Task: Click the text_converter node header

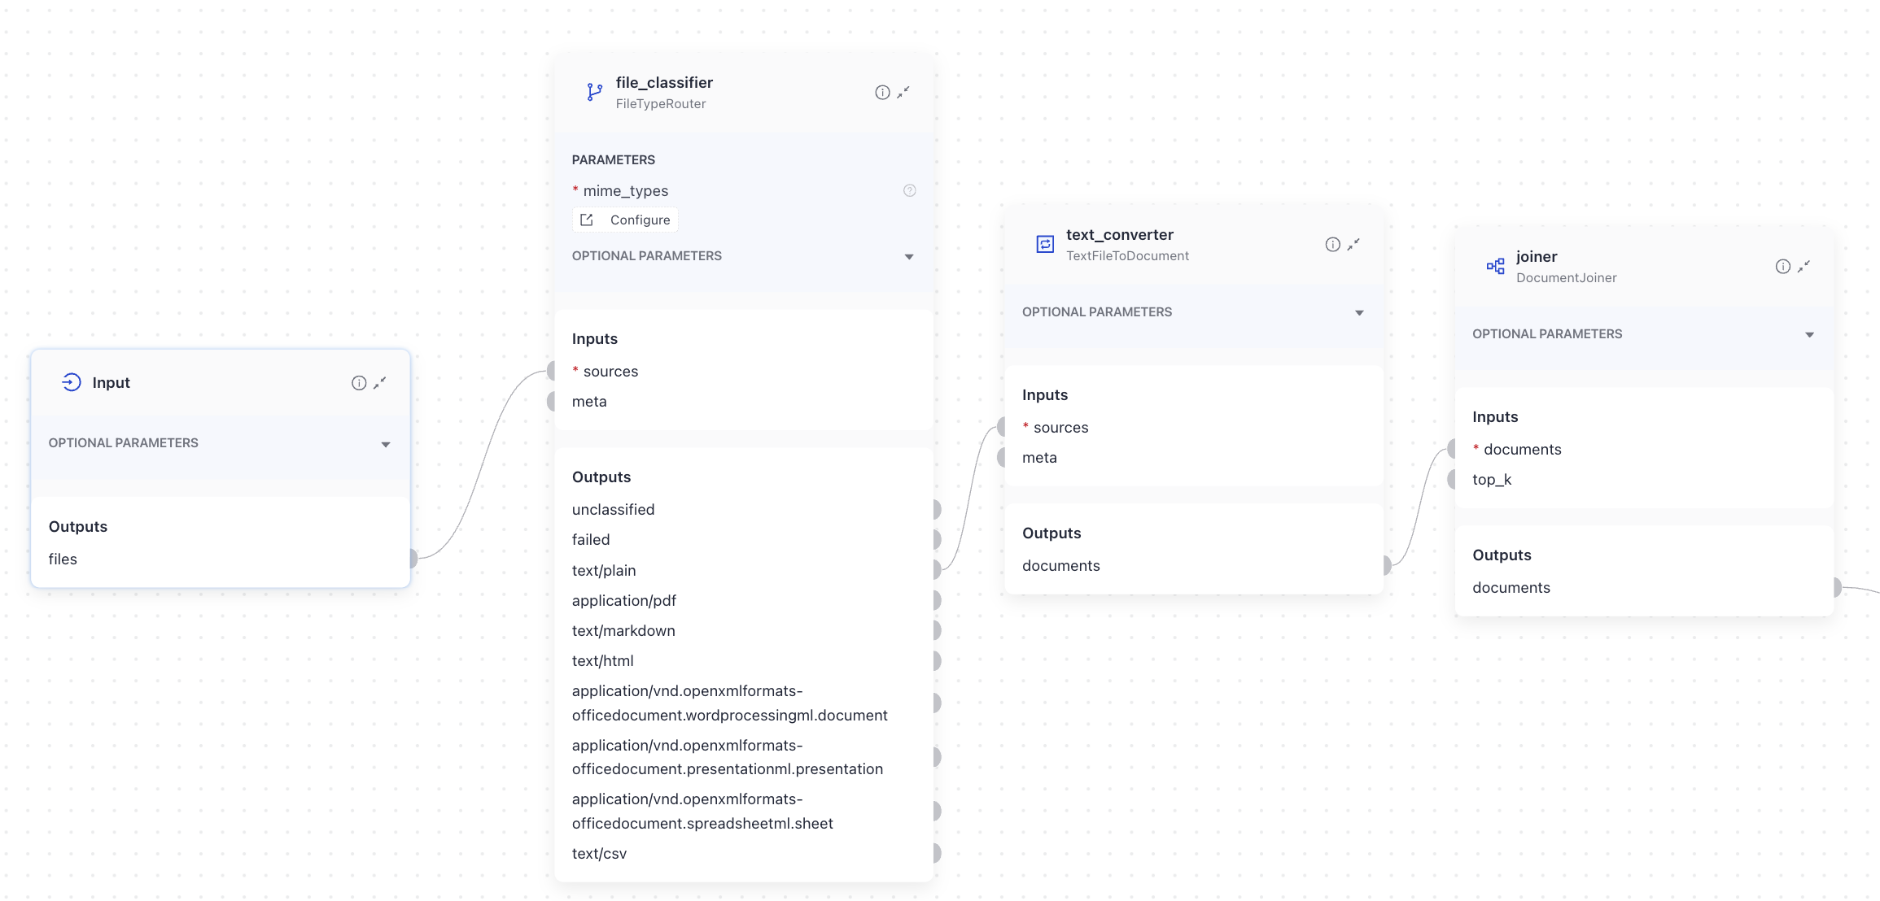Action: tap(1120, 235)
